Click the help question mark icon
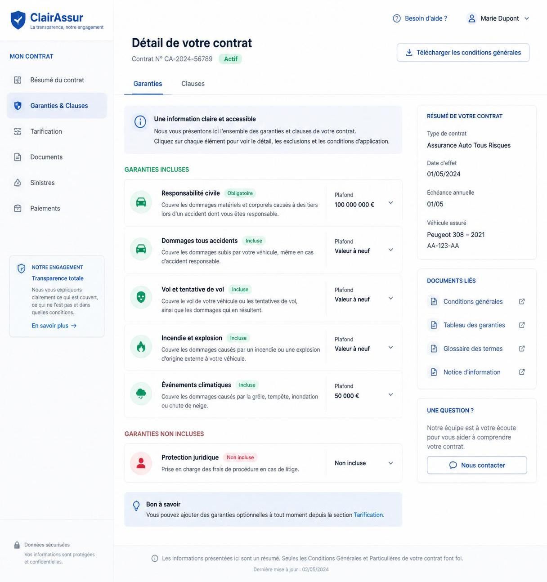 [x=397, y=18]
